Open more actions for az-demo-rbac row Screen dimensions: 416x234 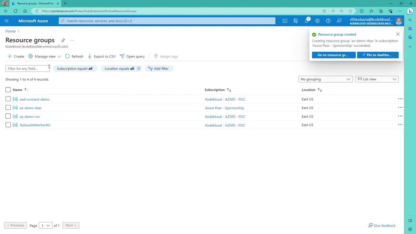400,108
